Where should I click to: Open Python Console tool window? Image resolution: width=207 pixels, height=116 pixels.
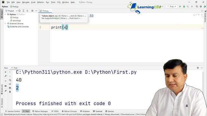69,111
